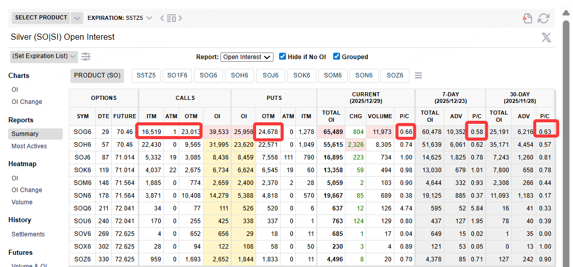
Task: Open OI Change under Heatmap
Action: pyautogui.click(x=27, y=190)
